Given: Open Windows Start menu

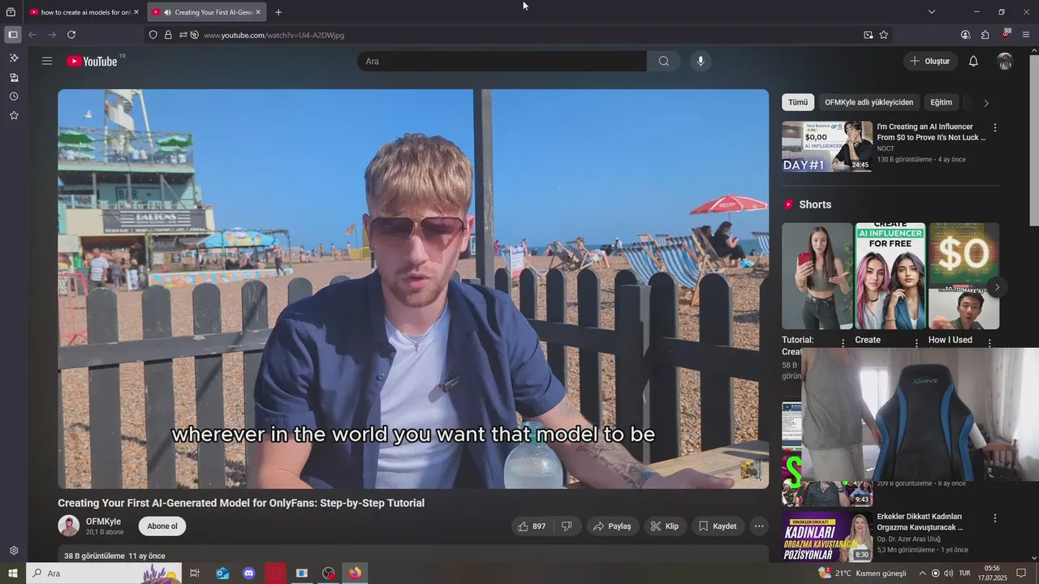Looking at the screenshot, I should coord(13,573).
